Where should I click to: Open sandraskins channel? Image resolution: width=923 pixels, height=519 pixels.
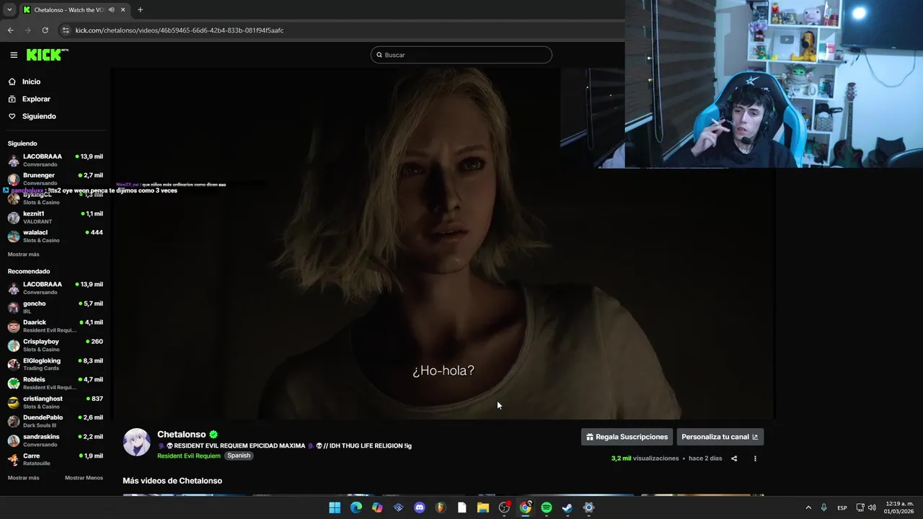(55, 440)
